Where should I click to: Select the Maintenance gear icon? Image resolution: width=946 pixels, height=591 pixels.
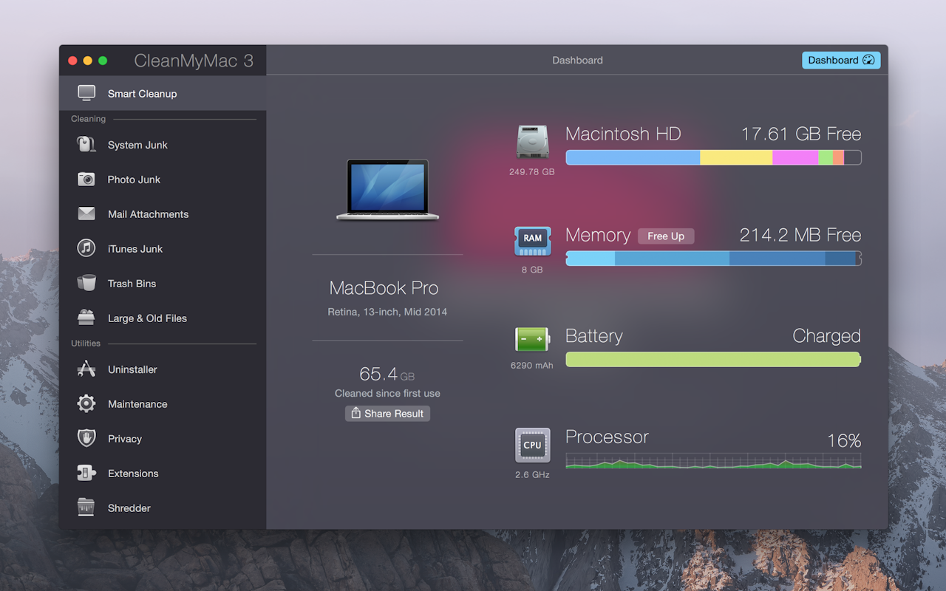[x=86, y=404]
